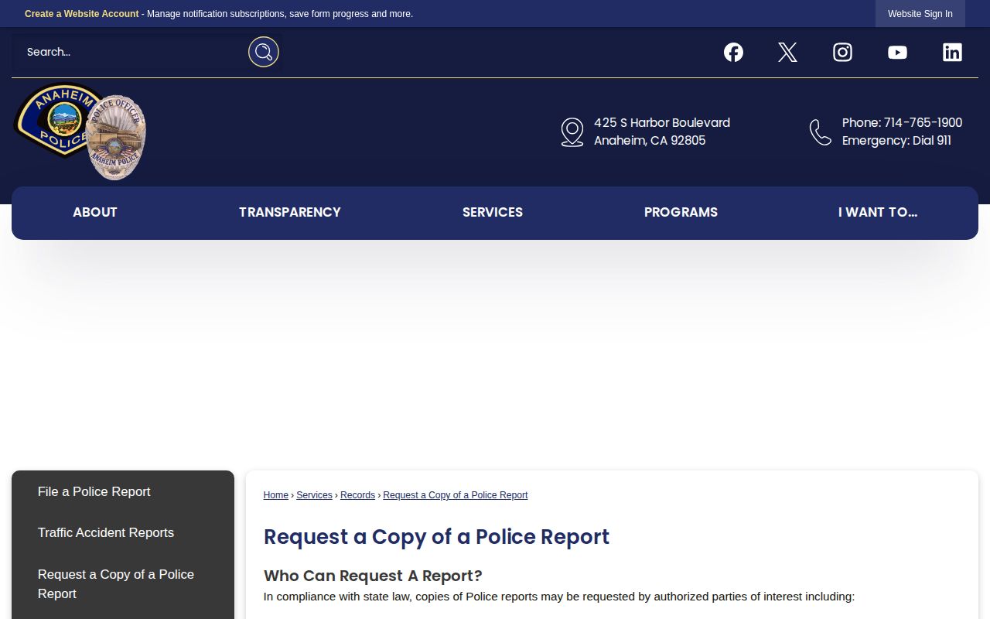Image resolution: width=990 pixels, height=619 pixels.
Task: Click the Emergency: Dial 911 text
Action: [896, 141]
